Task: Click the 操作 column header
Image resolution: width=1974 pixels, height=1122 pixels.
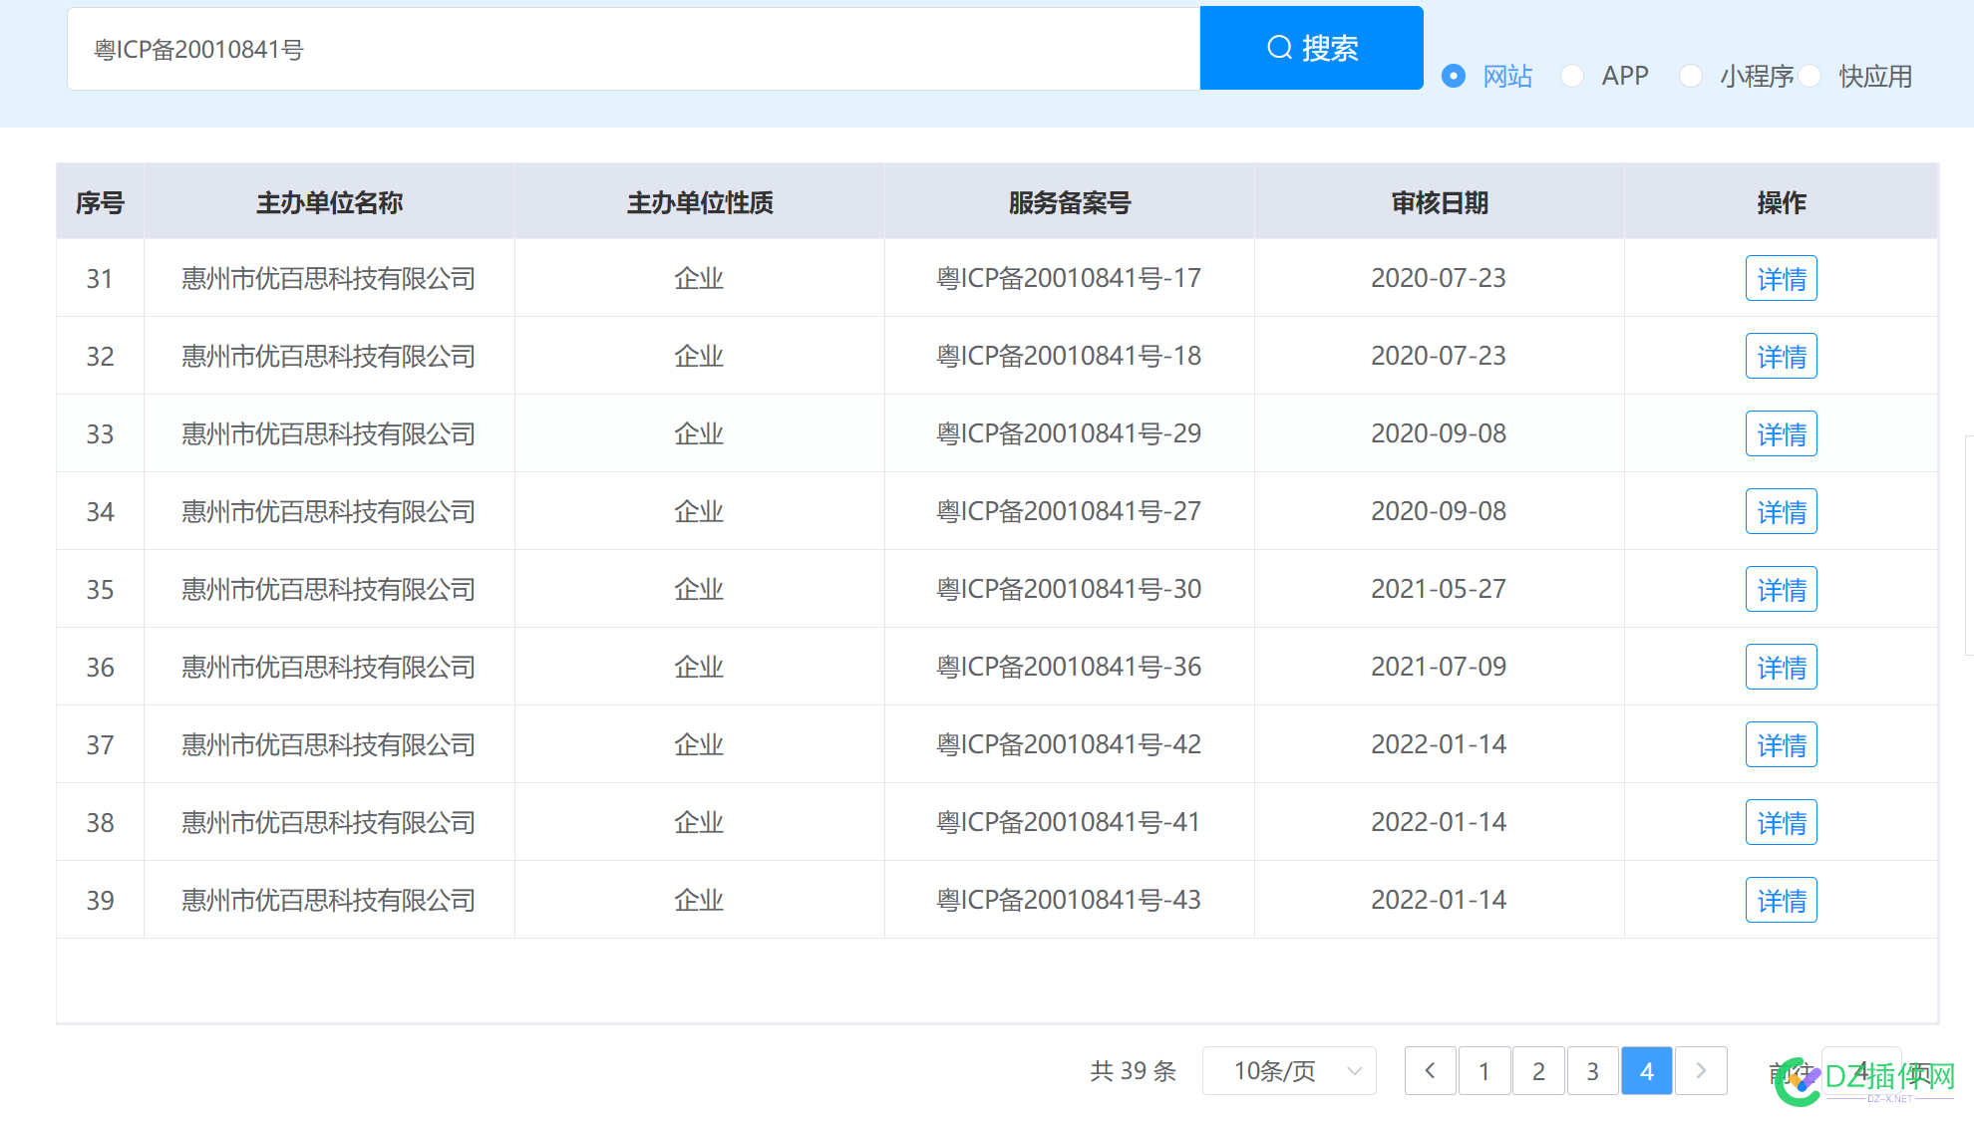Action: click(1781, 202)
